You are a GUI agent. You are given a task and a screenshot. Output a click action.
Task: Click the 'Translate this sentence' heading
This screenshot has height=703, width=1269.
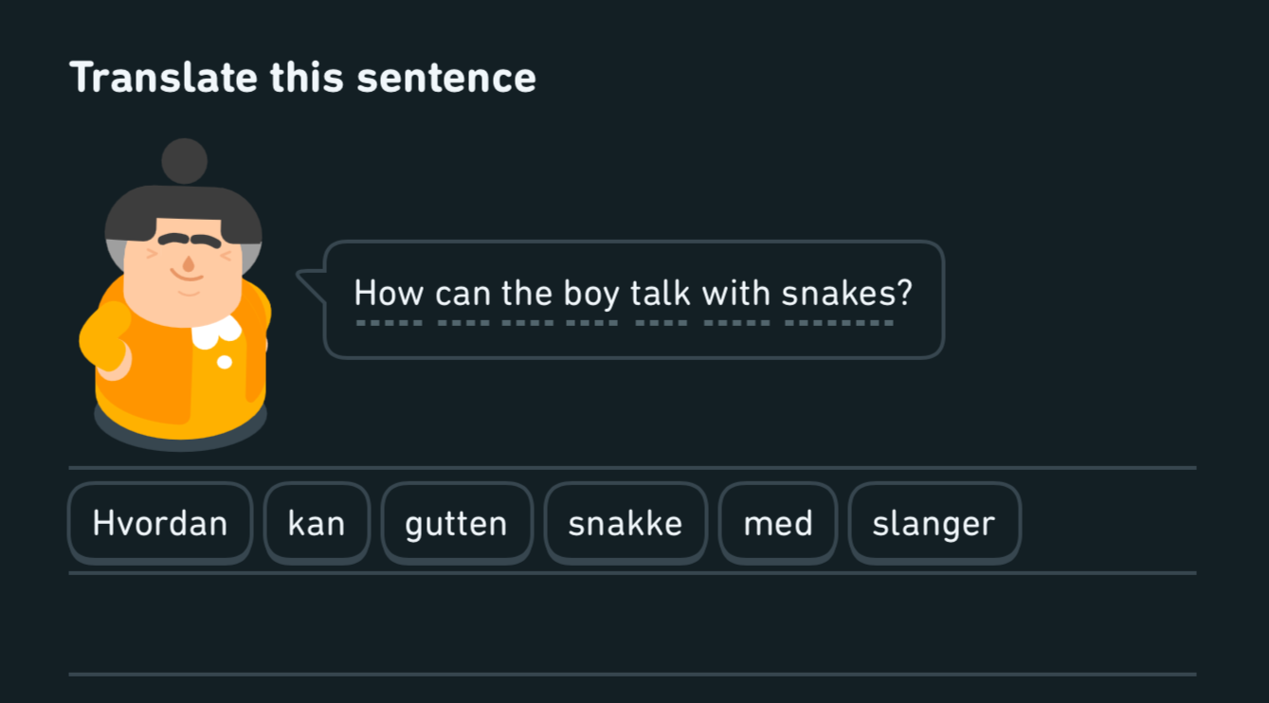coord(303,78)
